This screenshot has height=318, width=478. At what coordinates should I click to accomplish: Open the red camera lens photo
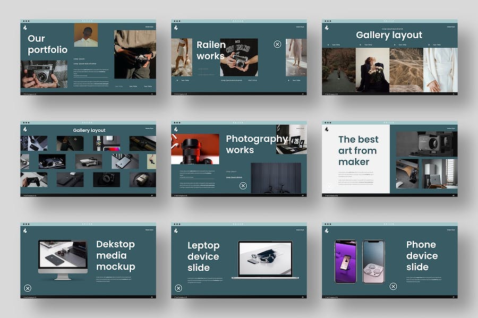pos(195,149)
